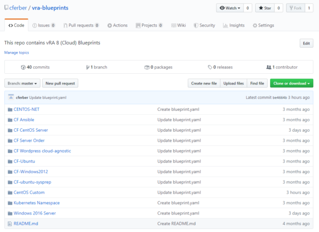Click the 'Create README.md' commit message
Screen dimensions: 319x232
(177, 224)
